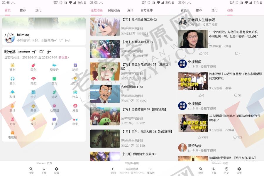264x176 pixels.
Task: Open title 这唱着就很带劲！【明日方舟/同人】
Action: pos(233,158)
